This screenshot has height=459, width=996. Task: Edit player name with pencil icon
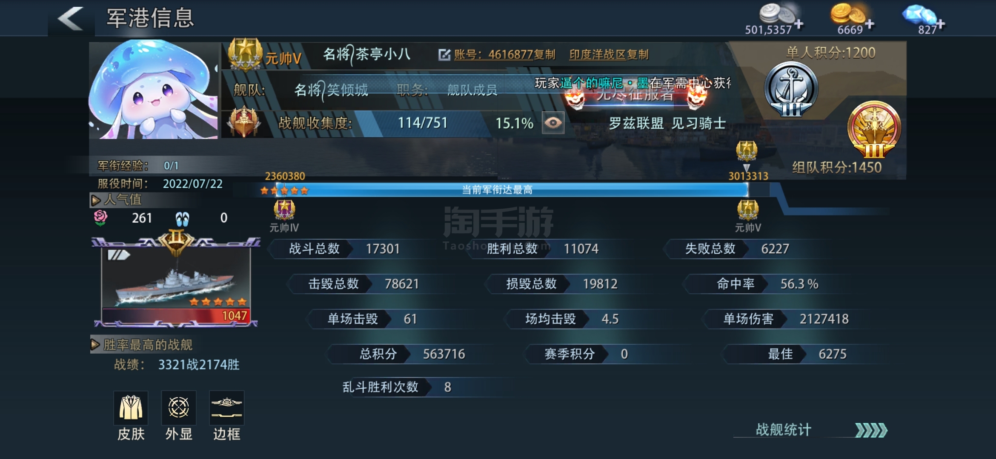point(444,55)
